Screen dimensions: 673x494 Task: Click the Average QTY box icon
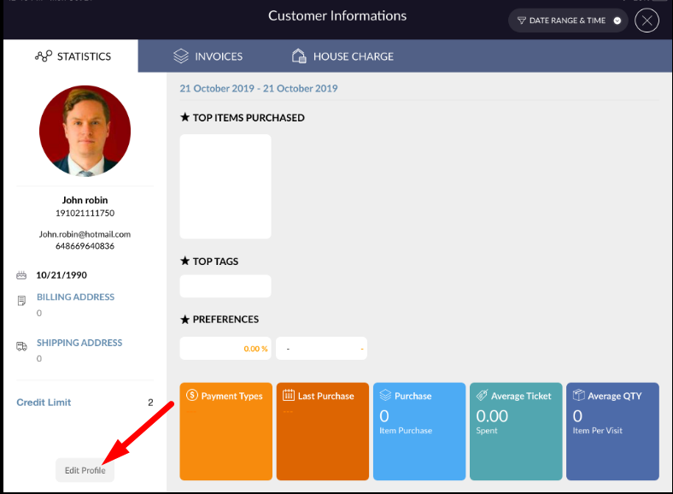(578, 396)
